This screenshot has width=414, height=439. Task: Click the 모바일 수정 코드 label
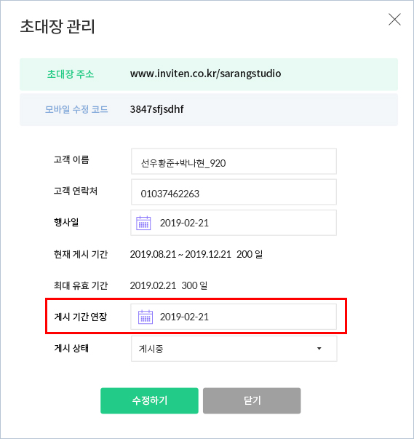(x=76, y=109)
